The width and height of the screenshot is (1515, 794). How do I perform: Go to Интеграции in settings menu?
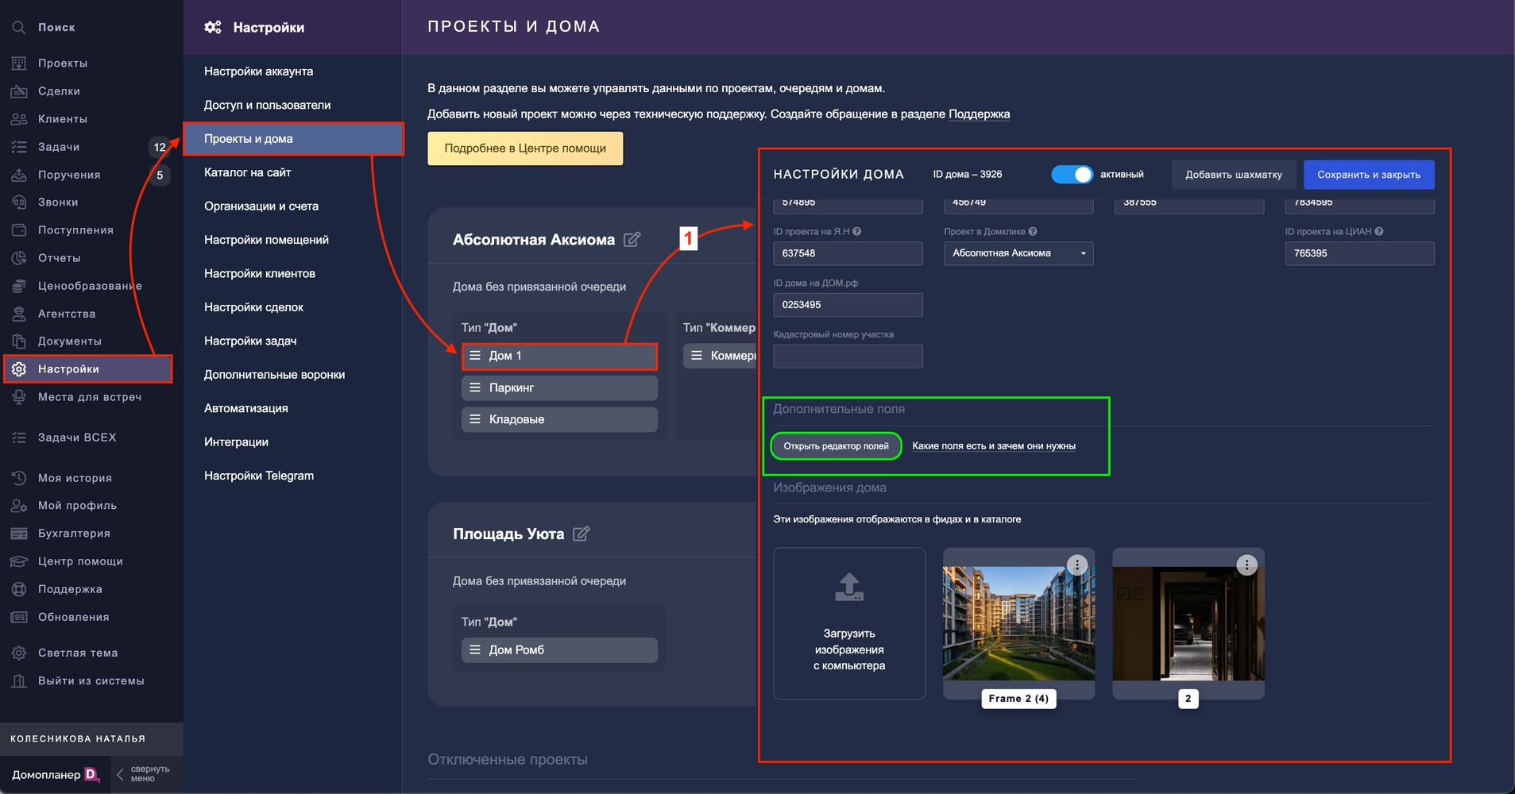236,442
